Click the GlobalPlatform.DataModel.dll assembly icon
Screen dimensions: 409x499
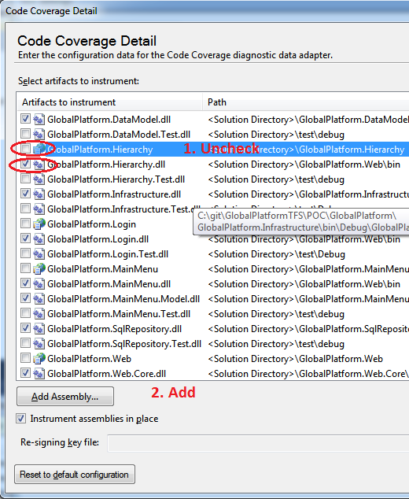(39, 120)
